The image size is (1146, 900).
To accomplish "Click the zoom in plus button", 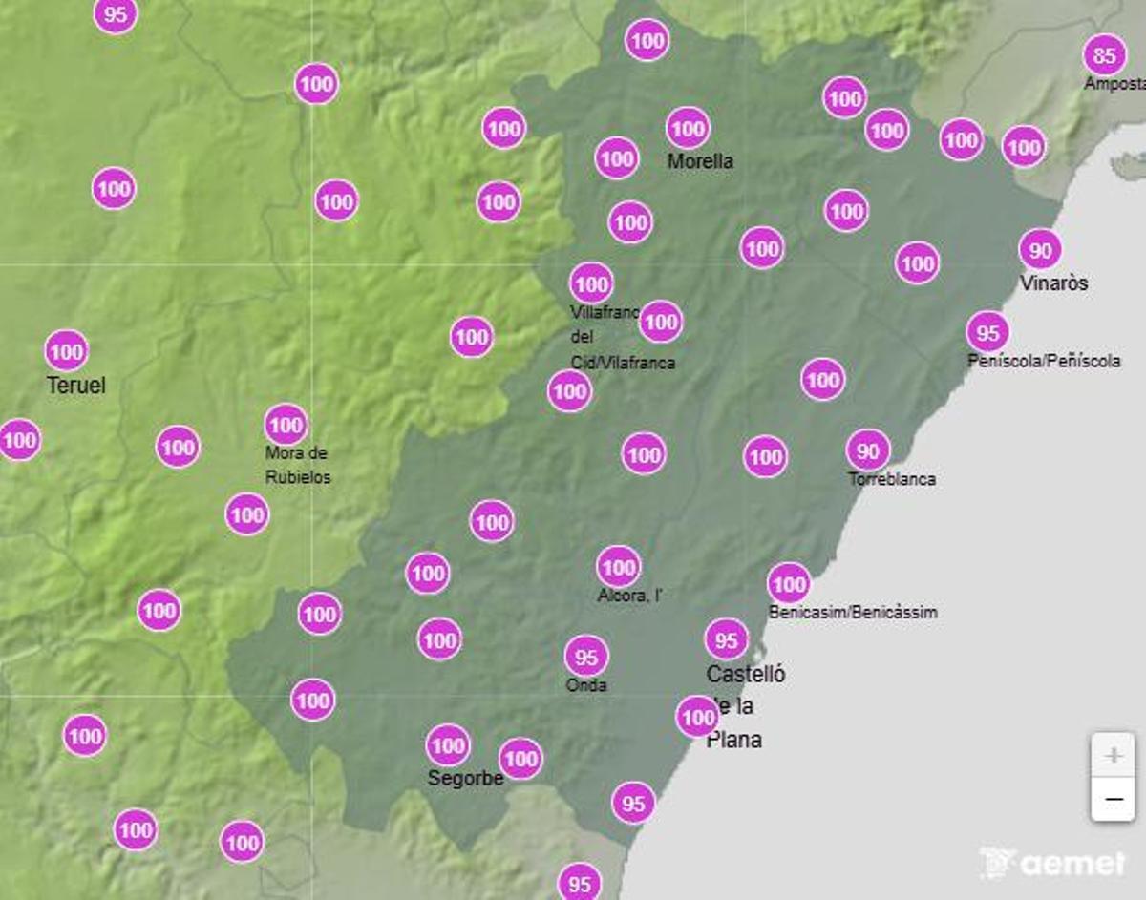I will [1113, 756].
